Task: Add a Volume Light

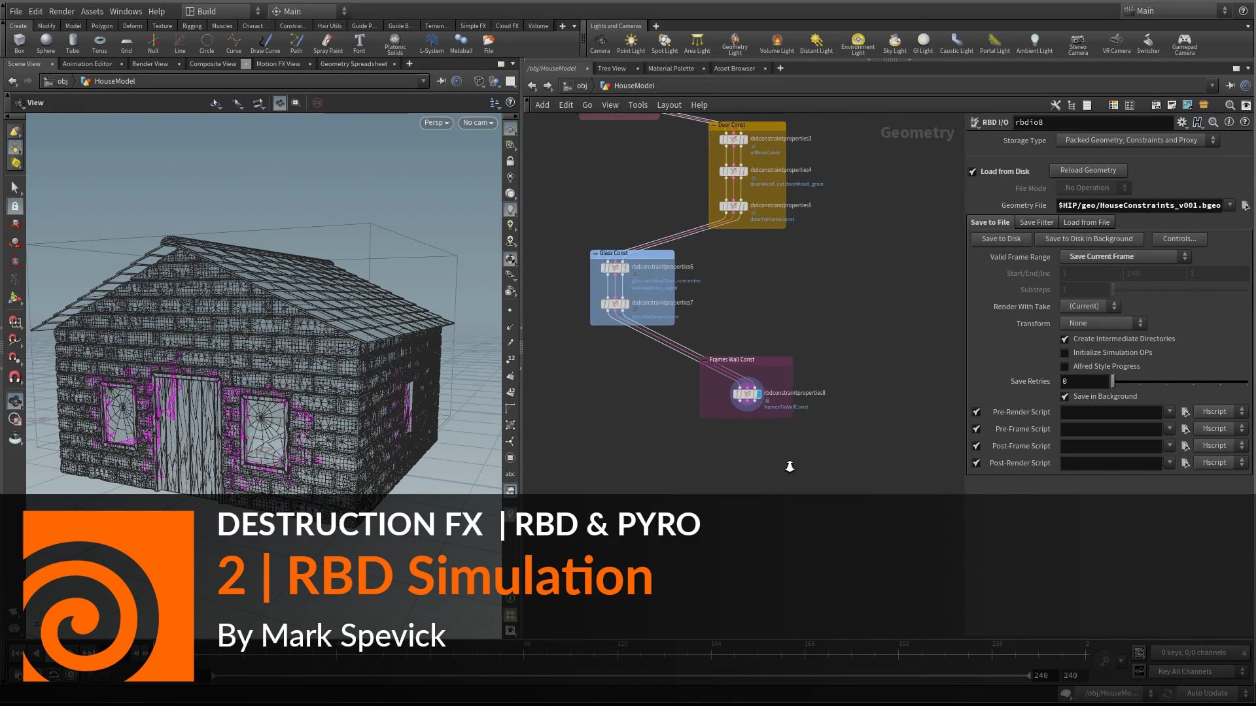Action: tap(776, 41)
